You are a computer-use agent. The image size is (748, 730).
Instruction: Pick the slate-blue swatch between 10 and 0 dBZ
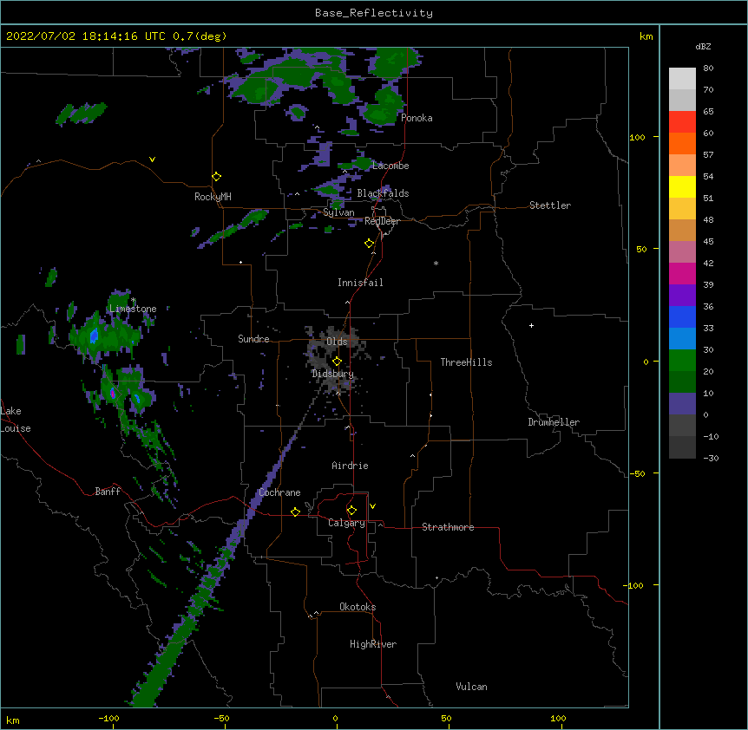click(x=682, y=404)
